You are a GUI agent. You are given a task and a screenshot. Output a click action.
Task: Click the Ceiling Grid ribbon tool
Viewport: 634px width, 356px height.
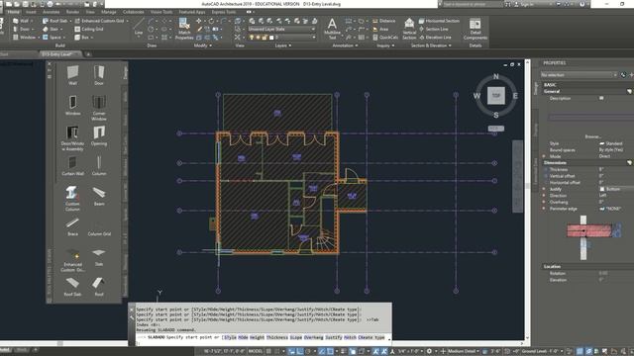[x=88, y=29]
